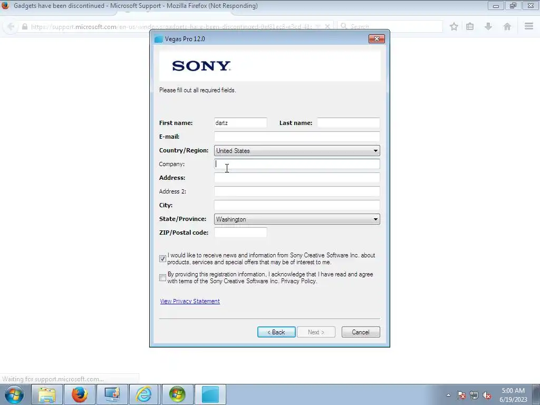This screenshot has width=540, height=405.
Task: Open the Action Center flag icon
Action: (x=461, y=395)
